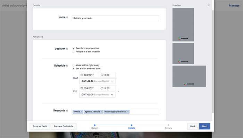Open the Start timezone GMT+02:00 dropdown

(x=97, y=81)
